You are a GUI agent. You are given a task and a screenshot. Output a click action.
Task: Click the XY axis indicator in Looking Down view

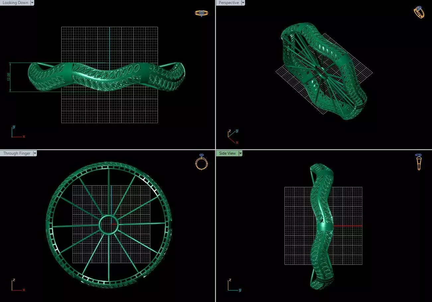pyautogui.click(x=18, y=132)
